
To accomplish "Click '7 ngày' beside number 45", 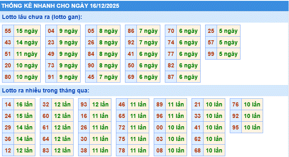I will (x=109, y=77).
